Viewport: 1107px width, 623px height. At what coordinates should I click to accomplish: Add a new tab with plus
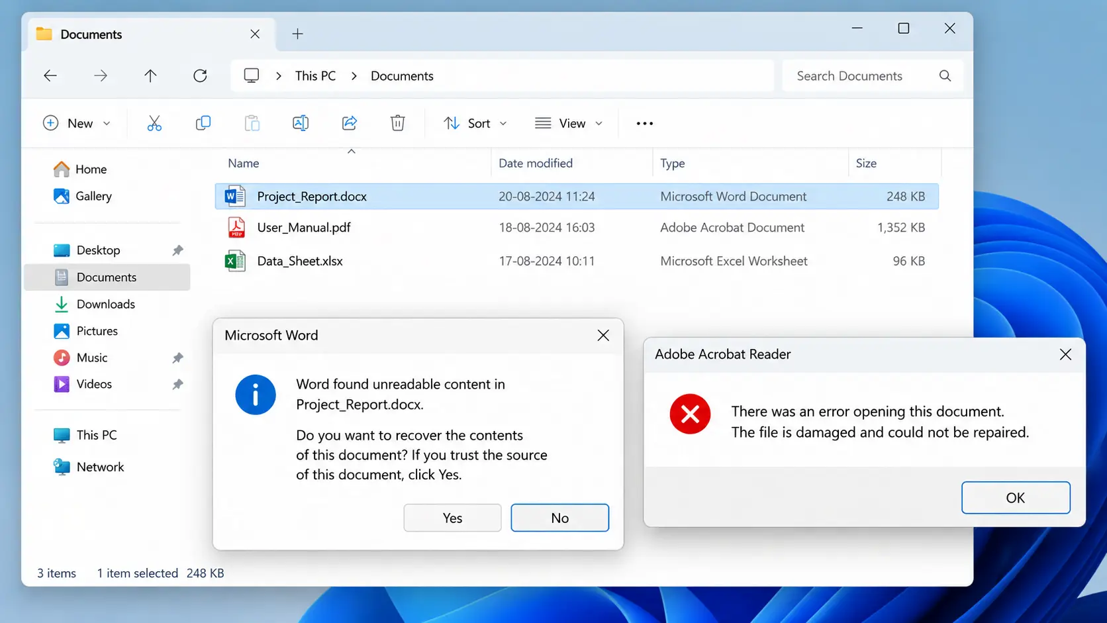click(x=297, y=34)
